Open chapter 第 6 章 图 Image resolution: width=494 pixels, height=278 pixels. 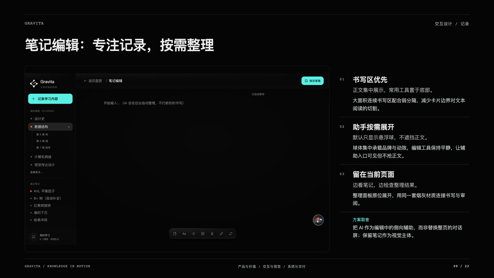pyautogui.click(x=42, y=141)
